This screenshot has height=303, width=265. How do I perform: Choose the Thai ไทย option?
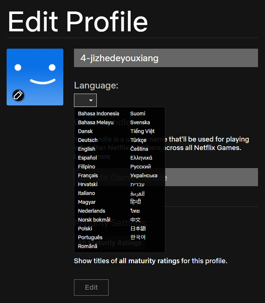point(135,211)
